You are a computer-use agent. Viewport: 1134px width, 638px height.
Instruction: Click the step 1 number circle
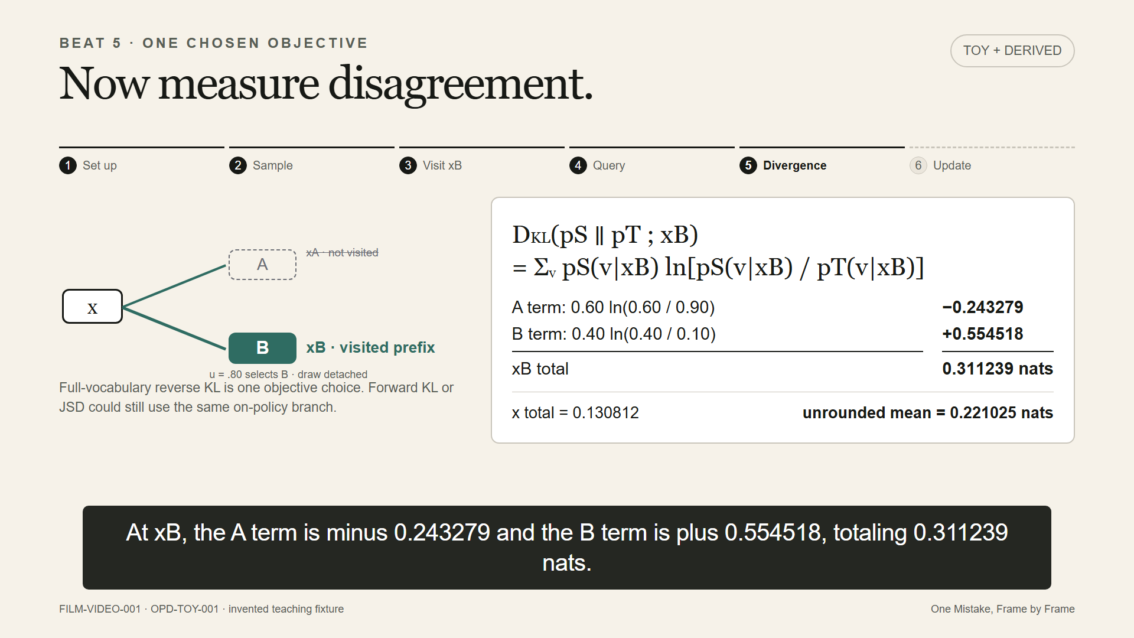click(x=68, y=165)
